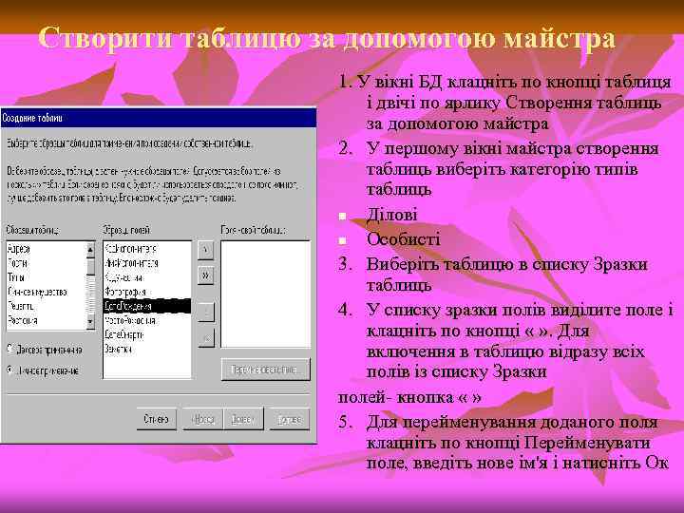Click the sample tables scrollbar down arrow
This screenshot has width=684, height=513.
tap(90, 322)
